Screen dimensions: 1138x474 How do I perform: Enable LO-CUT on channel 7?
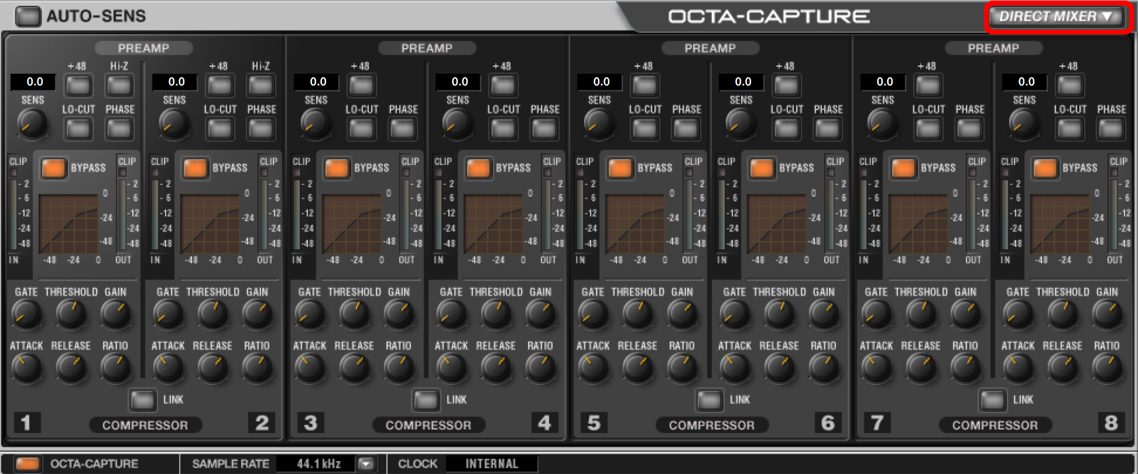click(x=928, y=129)
